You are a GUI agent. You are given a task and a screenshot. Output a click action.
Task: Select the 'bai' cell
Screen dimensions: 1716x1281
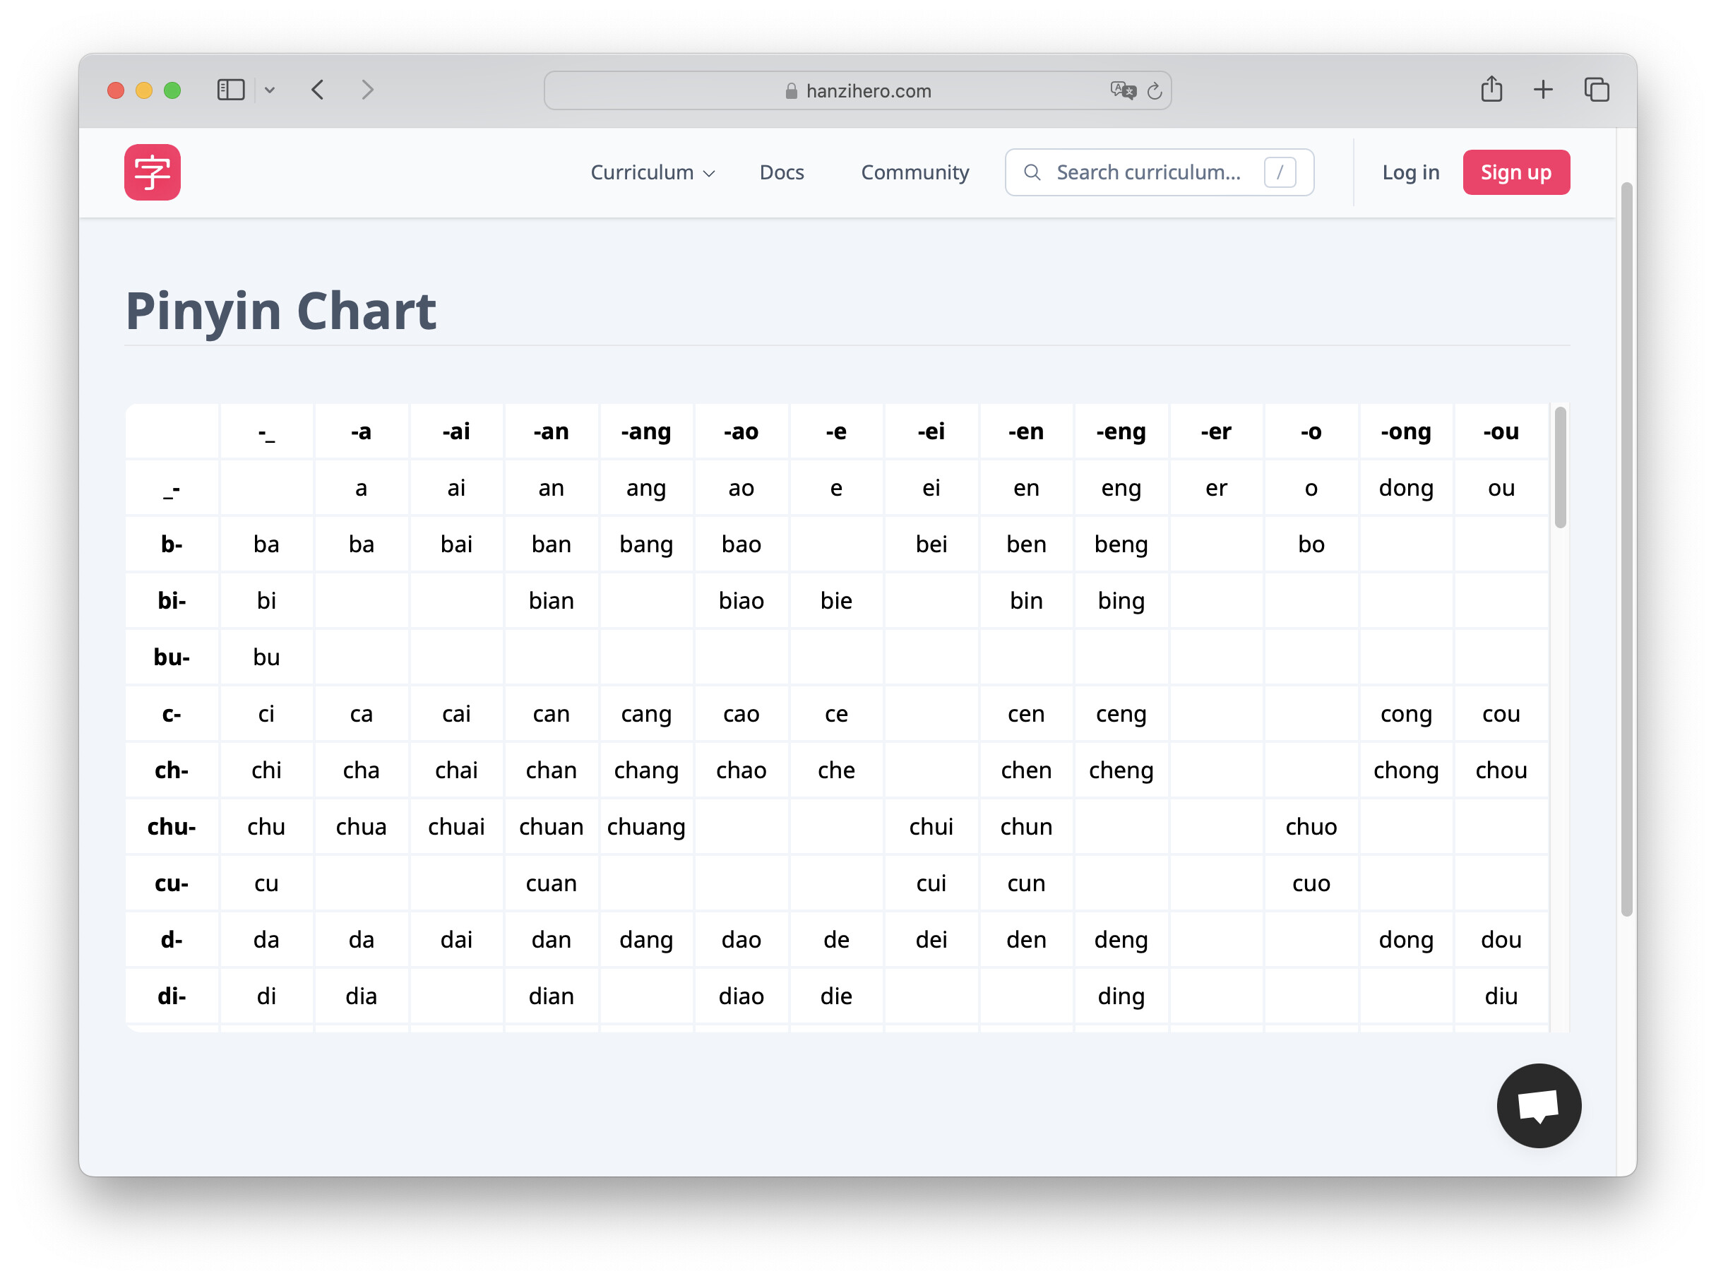click(456, 544)
